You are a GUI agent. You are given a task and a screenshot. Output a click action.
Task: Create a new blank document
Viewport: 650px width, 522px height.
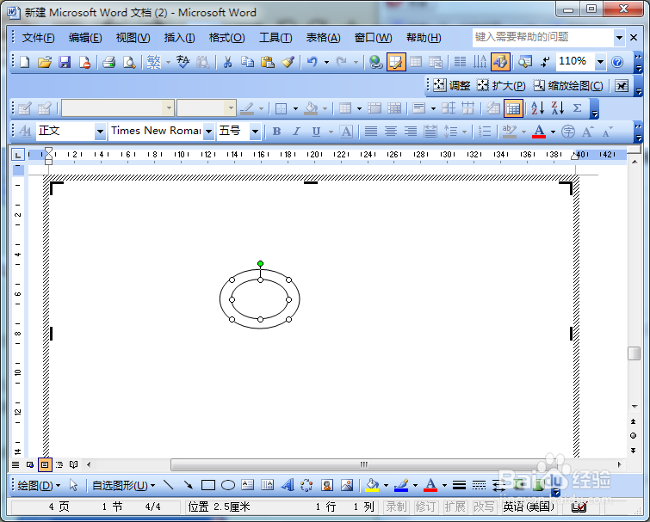point(25,62)
